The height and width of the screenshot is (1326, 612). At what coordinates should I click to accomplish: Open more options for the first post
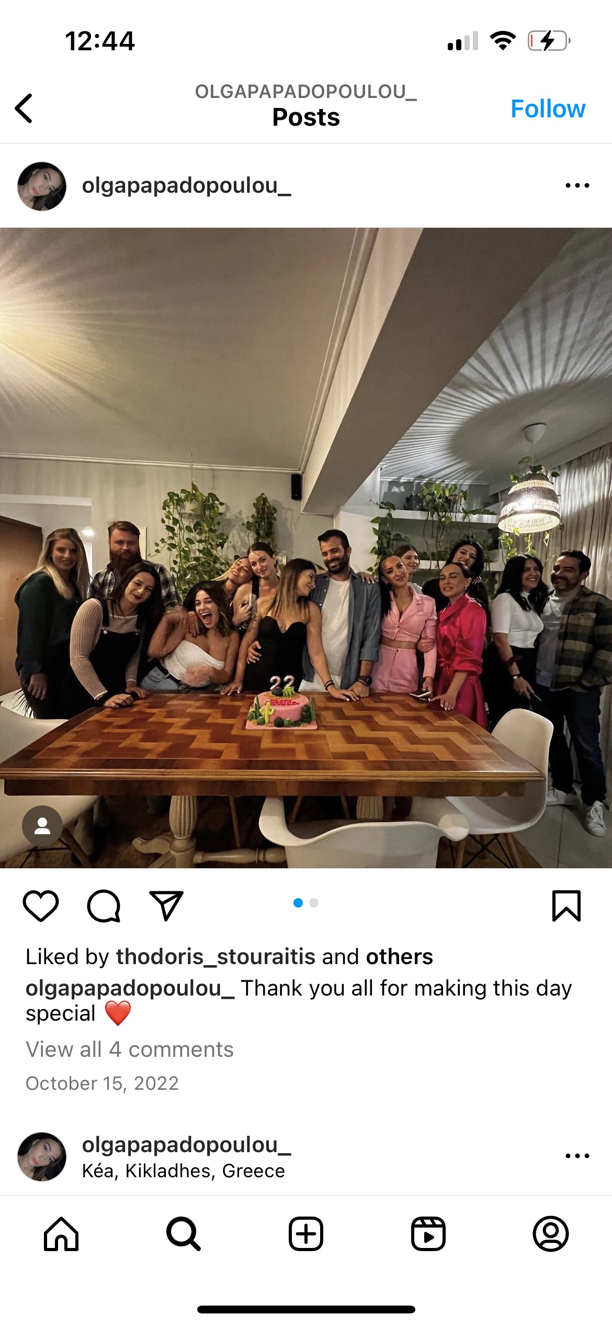coord(577,185)
